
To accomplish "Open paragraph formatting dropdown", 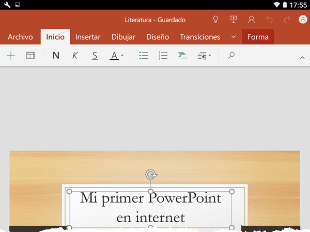I will click(x=205, y=56).
